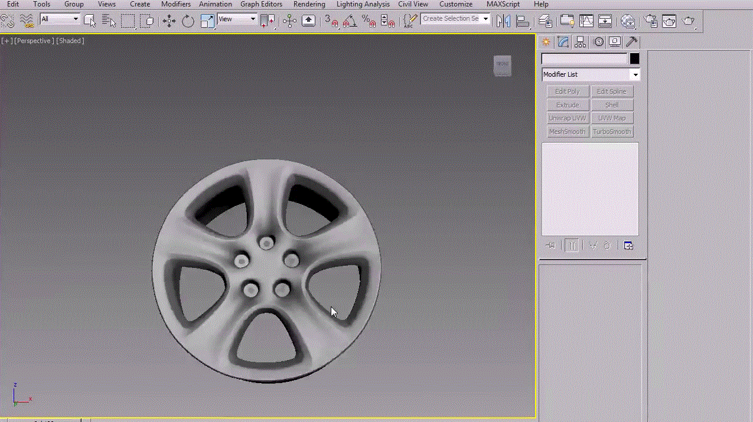Viewport: 753px width, 422px height.
Task: Click Bind to Space Warp icon
Action: [27, 21]
